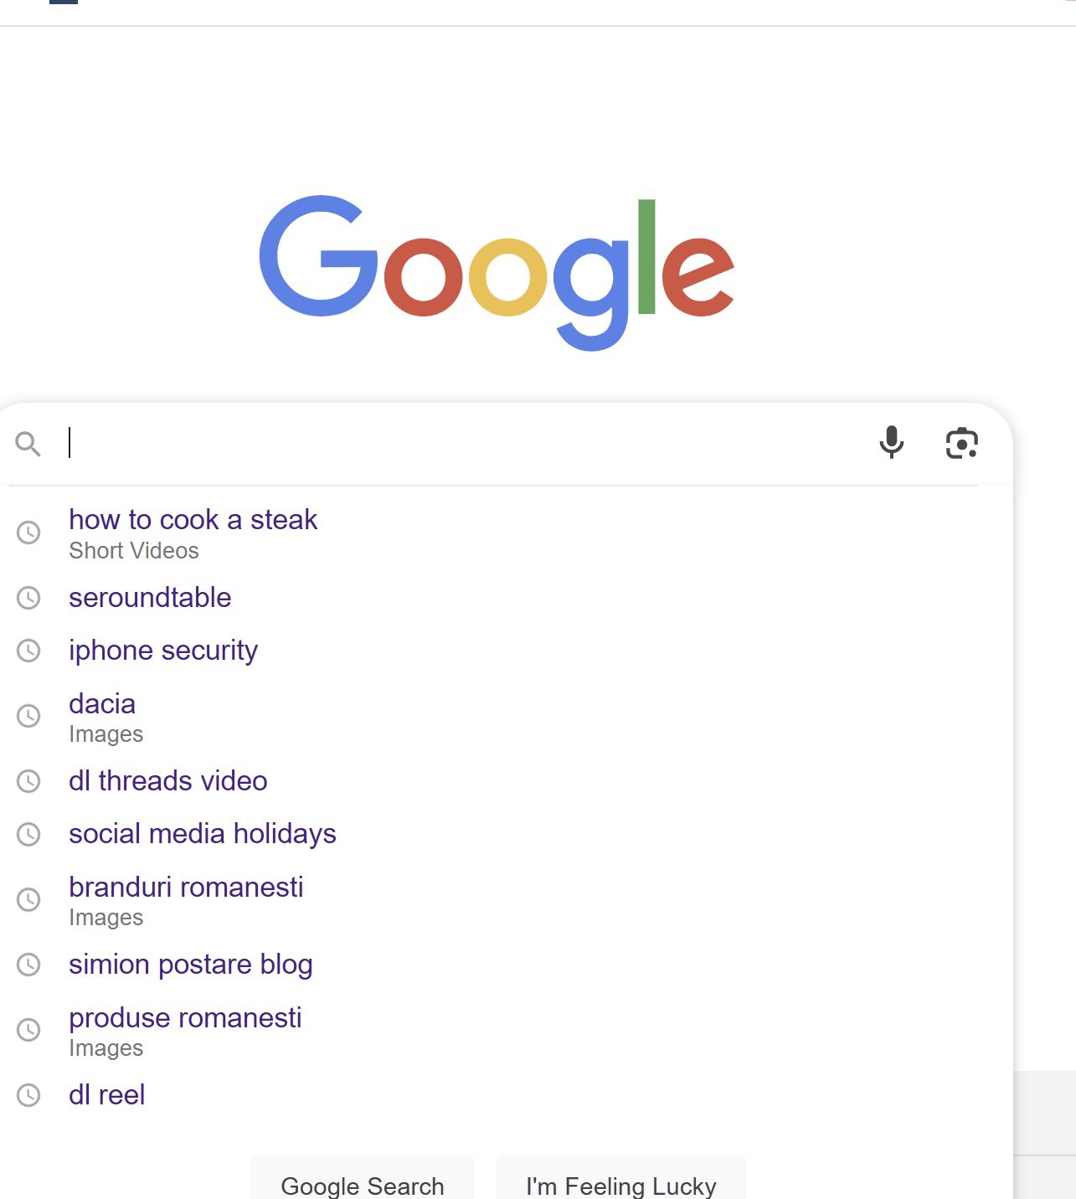1076x1199 pixels.
Task: Open the 'simion postare blog' suggestion
Action: [x=190, y=964]
